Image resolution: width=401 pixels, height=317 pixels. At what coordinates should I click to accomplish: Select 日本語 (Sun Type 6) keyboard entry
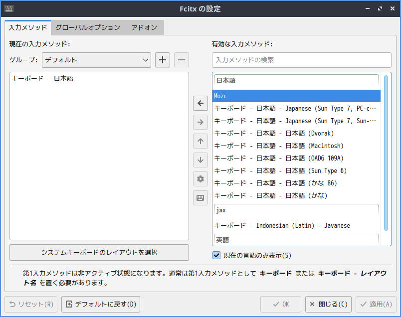[296, 171]
